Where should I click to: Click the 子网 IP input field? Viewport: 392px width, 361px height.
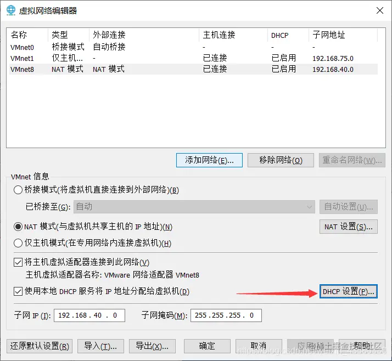pyautogui.click(x=89, y=315)
